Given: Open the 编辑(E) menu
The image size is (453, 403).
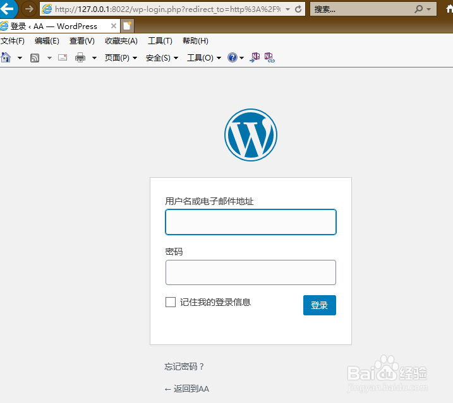Looking at the screenshot, I should click(47, 40).
